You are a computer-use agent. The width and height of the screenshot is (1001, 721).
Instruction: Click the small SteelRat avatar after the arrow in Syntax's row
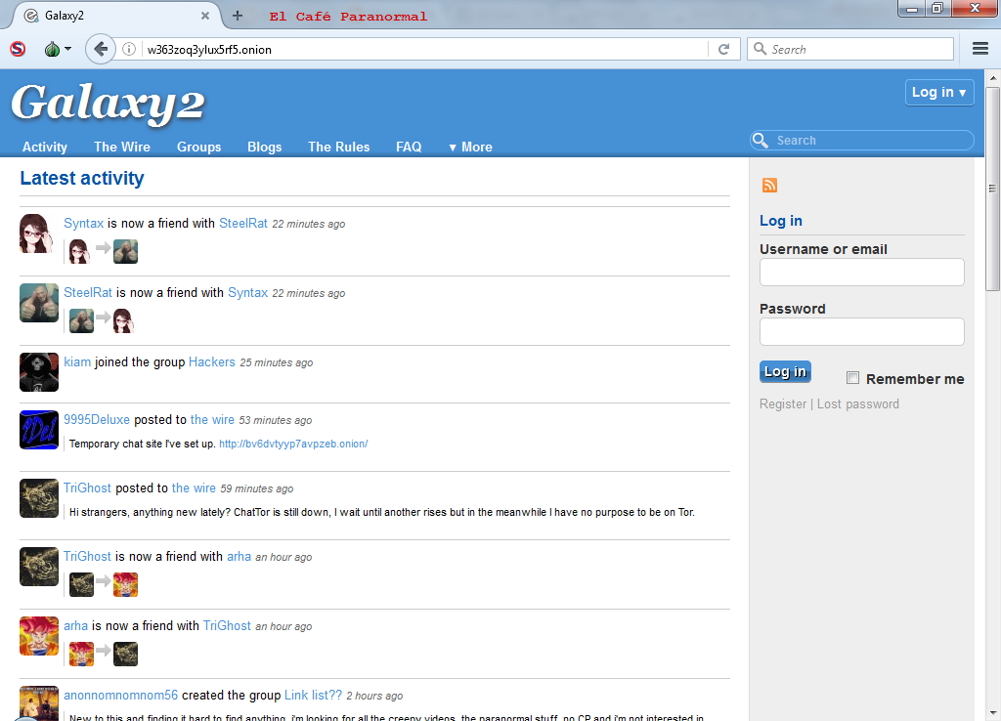(x=126, y=251)
